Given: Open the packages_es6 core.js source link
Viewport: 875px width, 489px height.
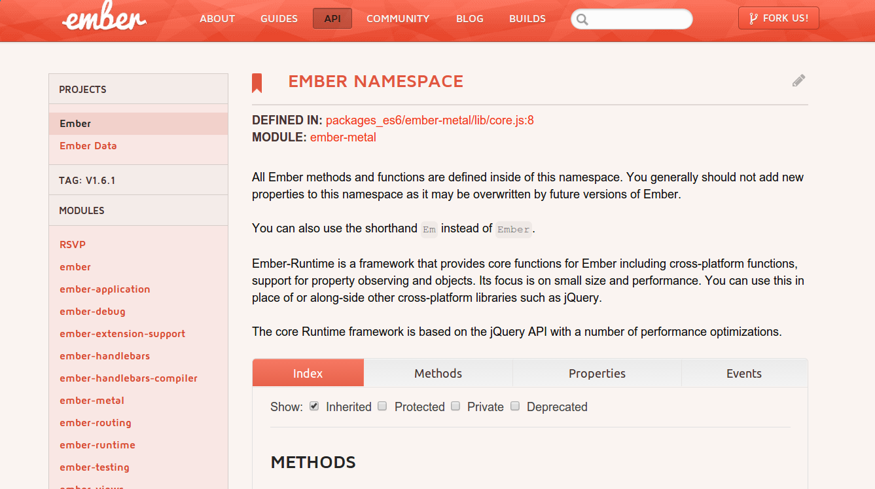Looking at the screenshot, I should coord(429,120).
